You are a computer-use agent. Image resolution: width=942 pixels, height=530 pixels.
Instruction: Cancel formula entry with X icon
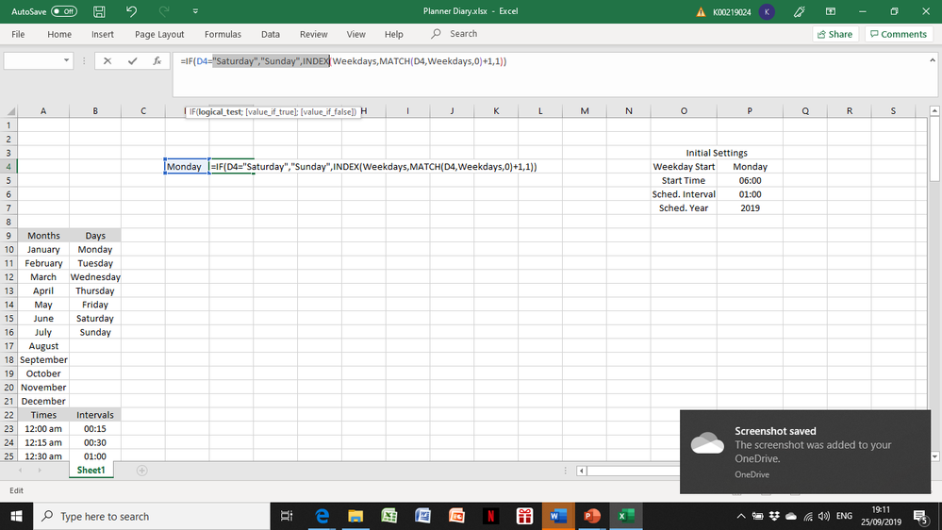[x=107, y=60]
